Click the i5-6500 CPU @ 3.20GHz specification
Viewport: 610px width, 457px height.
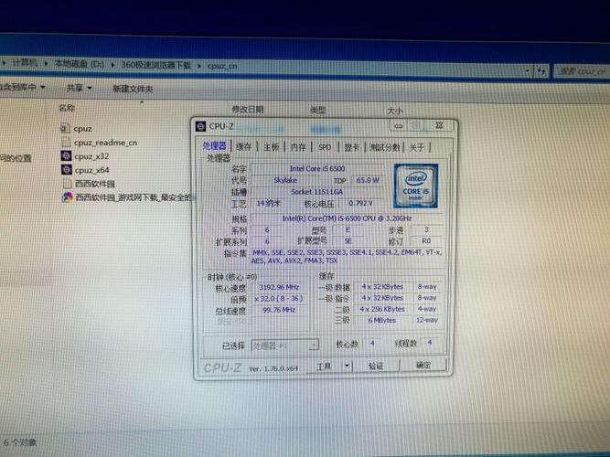347,218
